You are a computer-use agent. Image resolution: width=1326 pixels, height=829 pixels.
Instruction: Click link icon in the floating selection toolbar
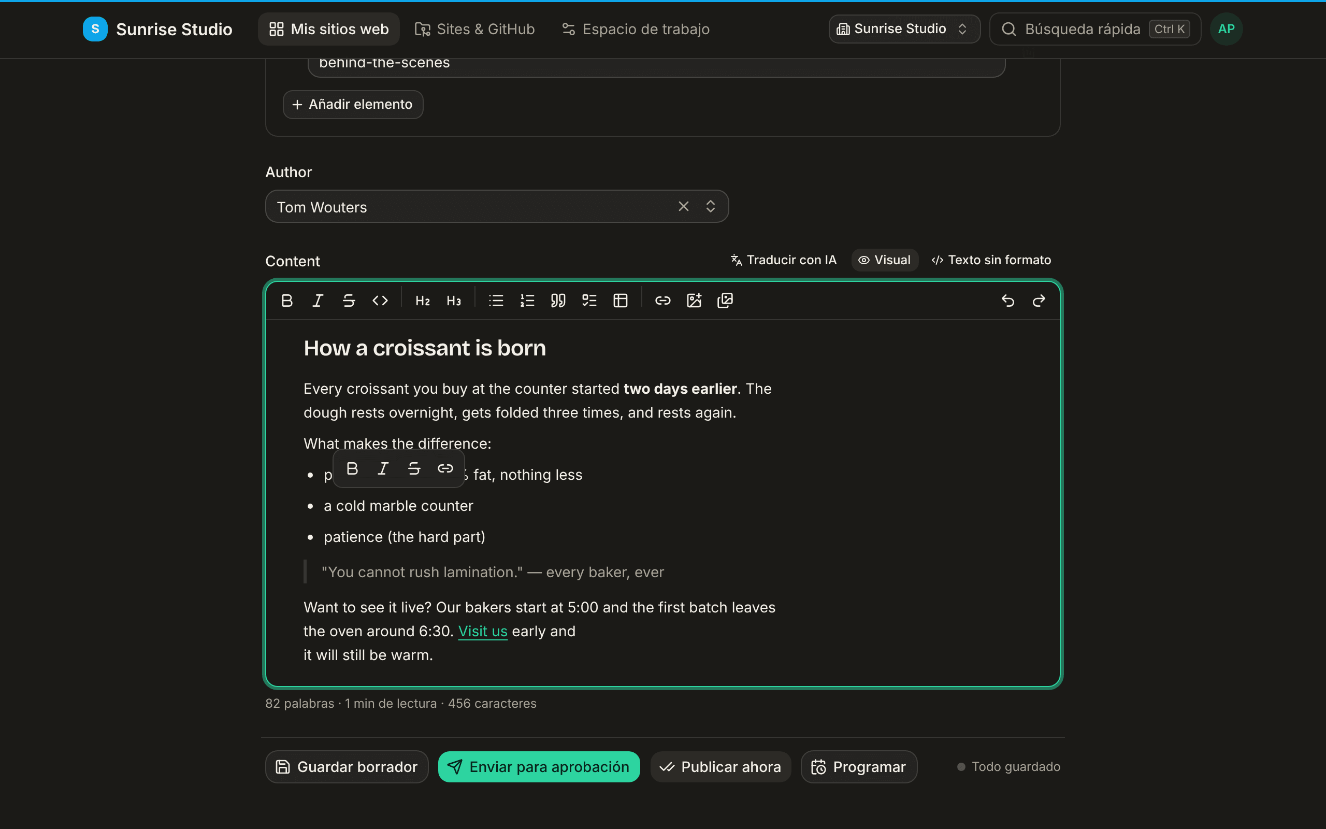[445, 468]
